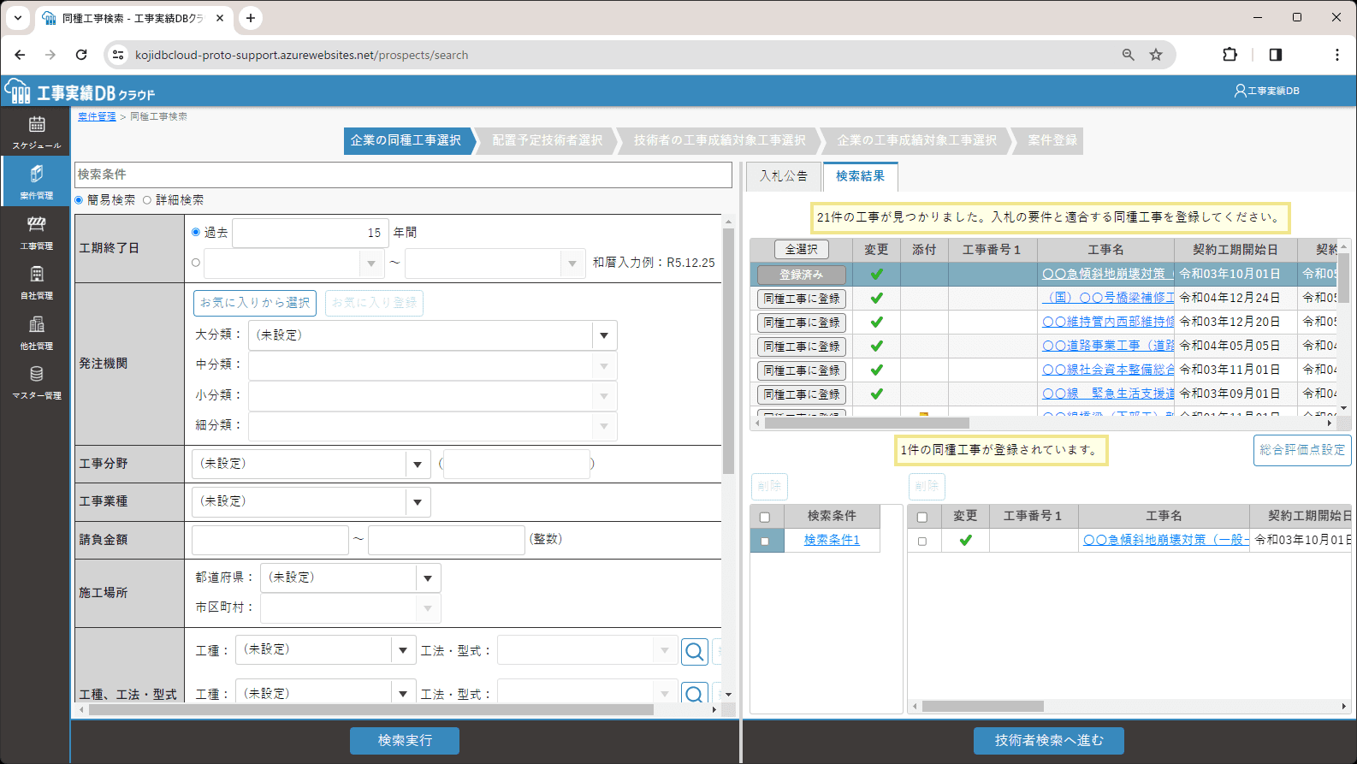Click the address bar zoom magnifier icon
This screenshot has width=1357, height=764.
(1129, 55)
